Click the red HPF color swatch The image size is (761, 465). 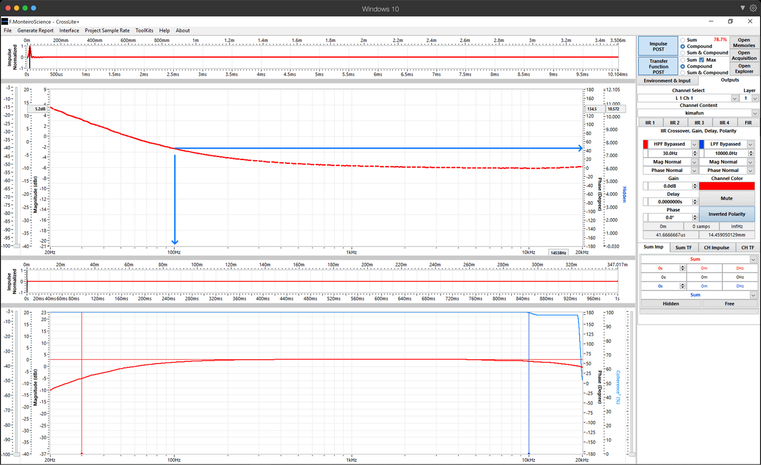[x=646, y=145]
